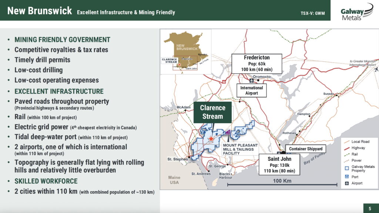The height and width of the screenshot is (213, 379).
Task: Click the purple Mount Pleasant mill marker
Action: (228, 132)
